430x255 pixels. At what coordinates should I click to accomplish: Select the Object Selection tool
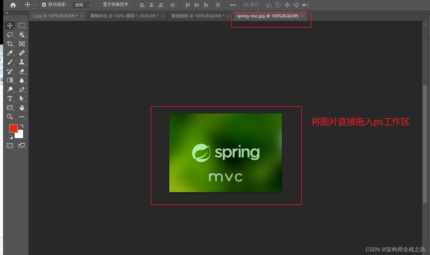tap(22, 35)
